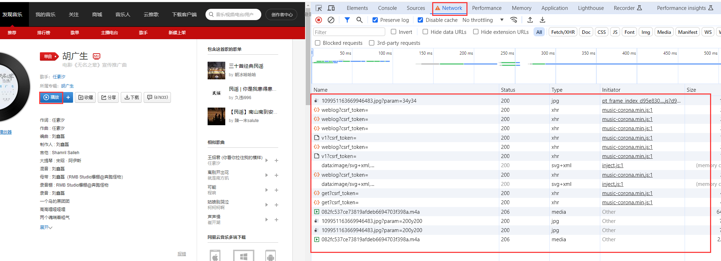Enable Hide extension URLs checkbox
721x261 pixels.
[x=476, y=32]
